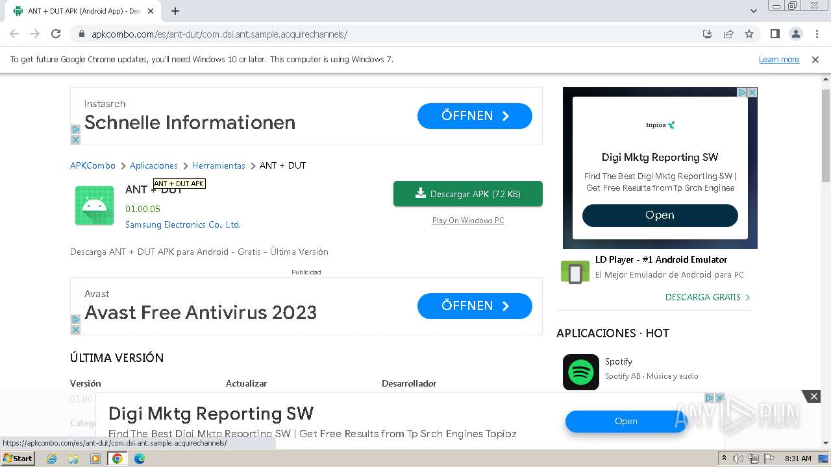This screenshot has width=831, height=467.
Task: Click the volume speaker tray icon
Action: [738, 459]
